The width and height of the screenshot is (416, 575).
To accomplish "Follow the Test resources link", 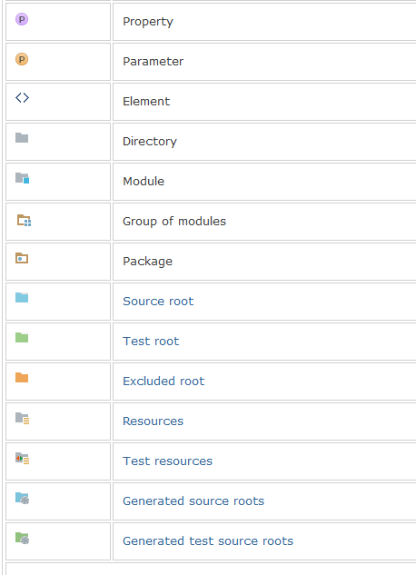I will pos(167,461).
